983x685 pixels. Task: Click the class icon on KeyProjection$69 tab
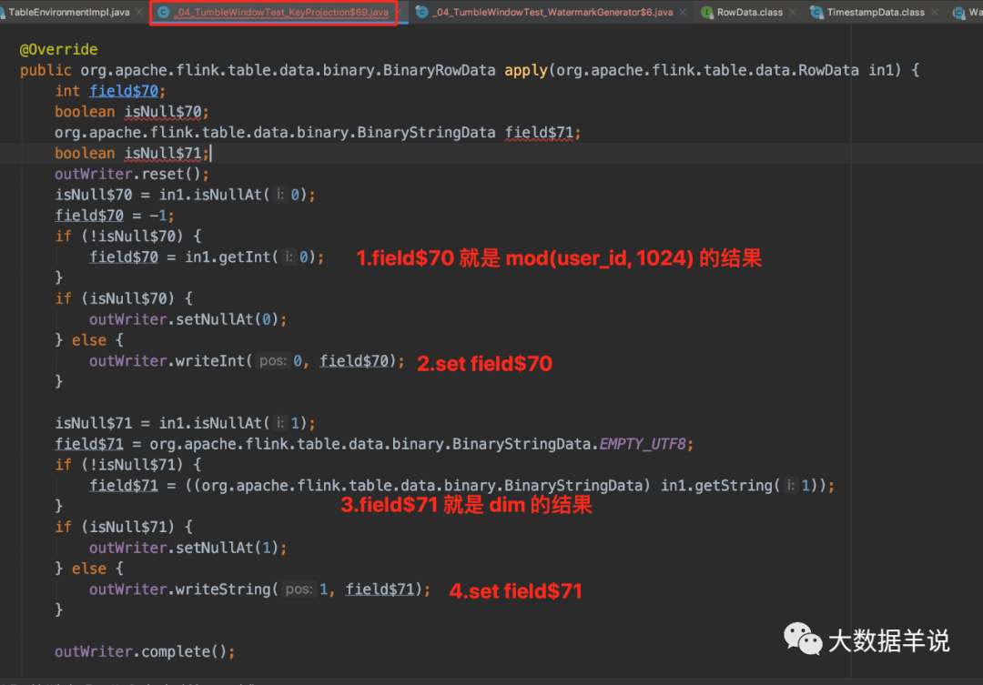point(164,13)
